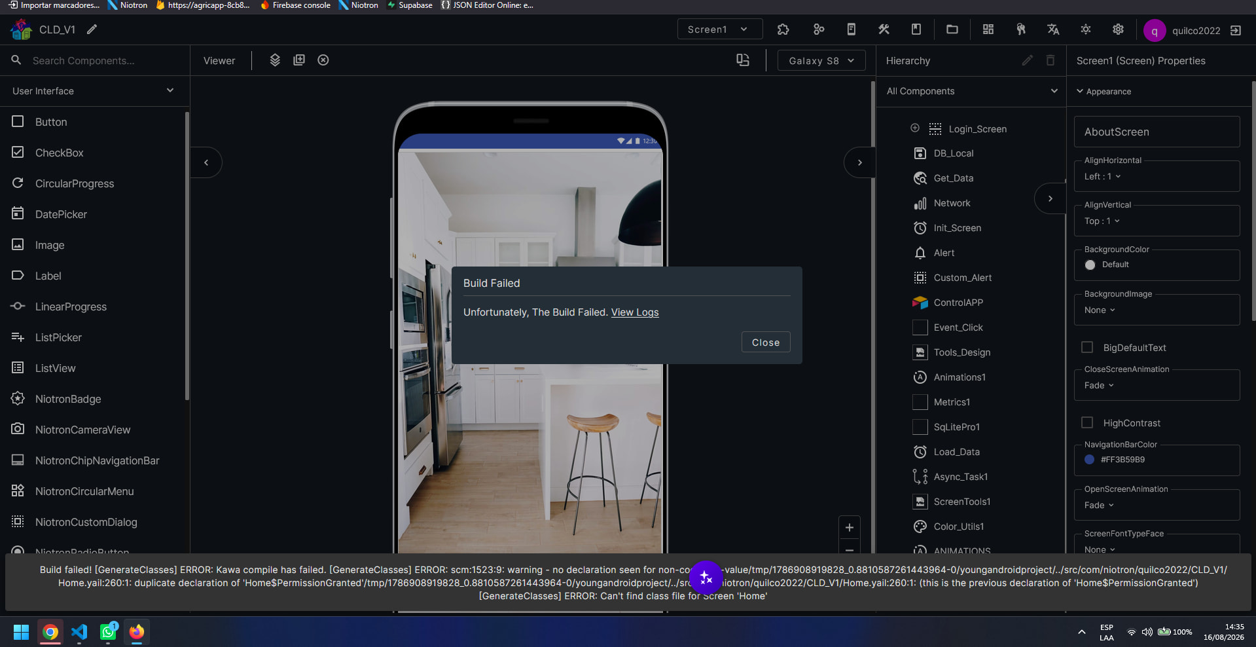Select ControlAPP in the hierarchy
1256x647 pixels.
958,303
